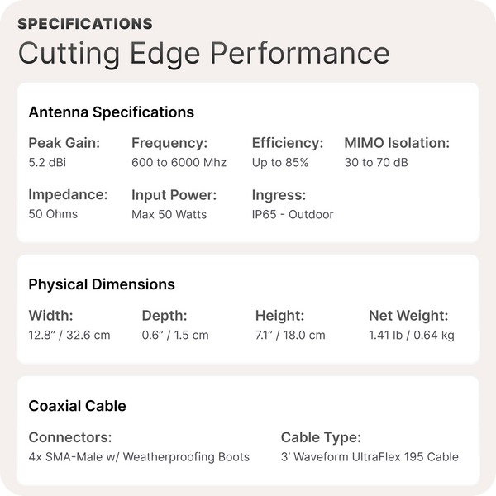Screen dimensions: 496x496
Task: Click the Connectors label under Coaxial Cable
Action: tap(70, 437)
